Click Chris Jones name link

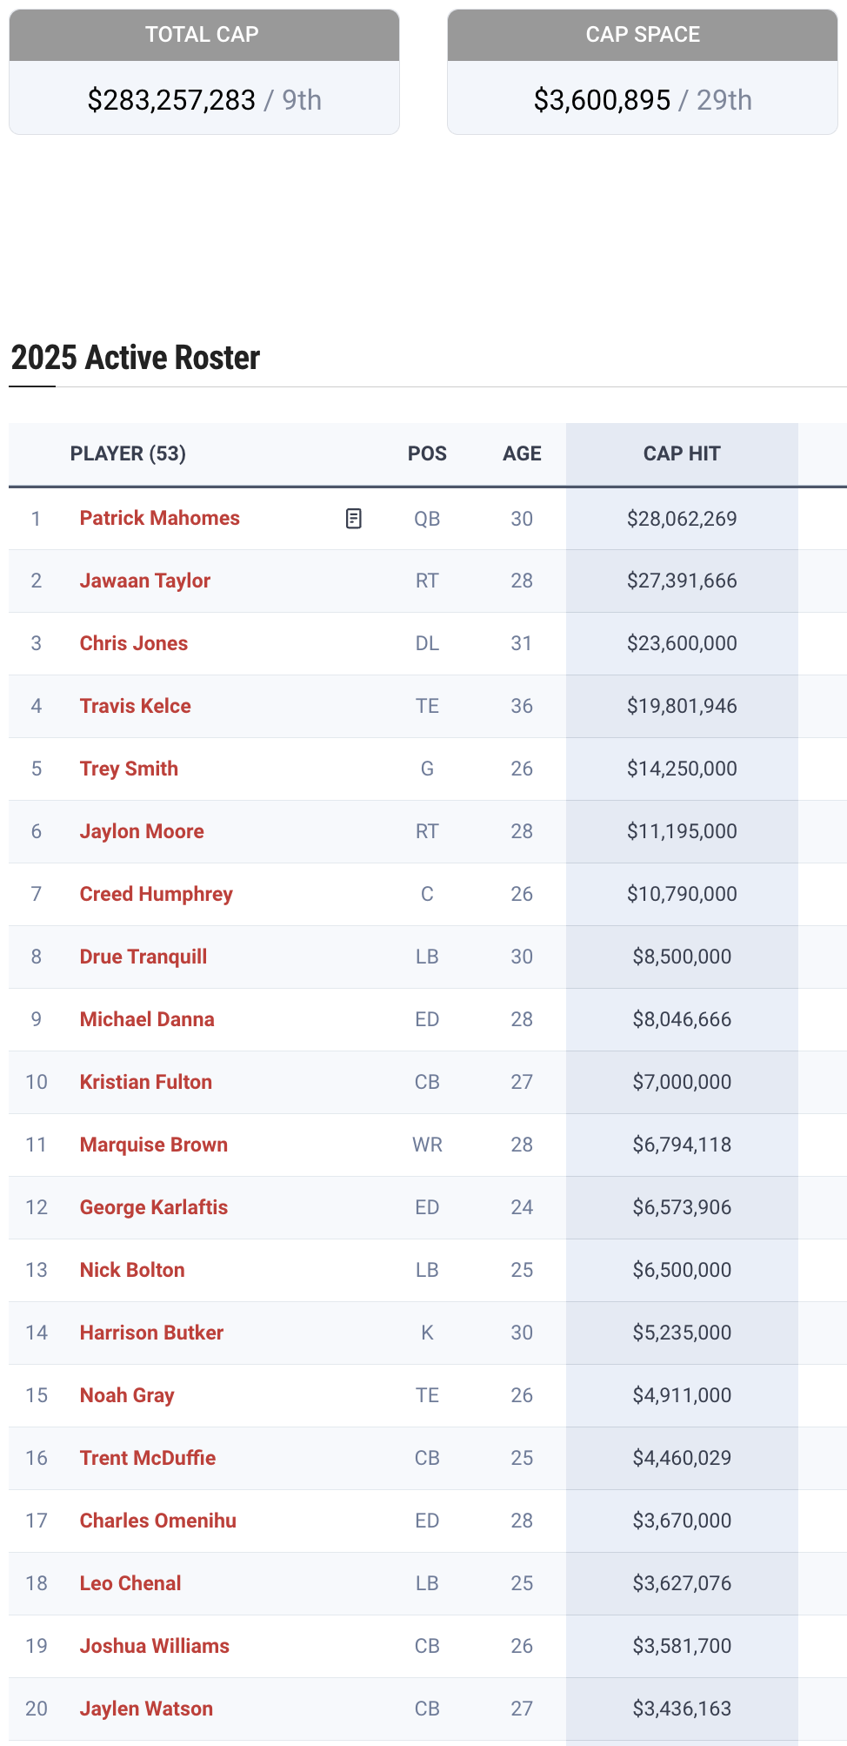pyautogui.click(x=134, y=643)
